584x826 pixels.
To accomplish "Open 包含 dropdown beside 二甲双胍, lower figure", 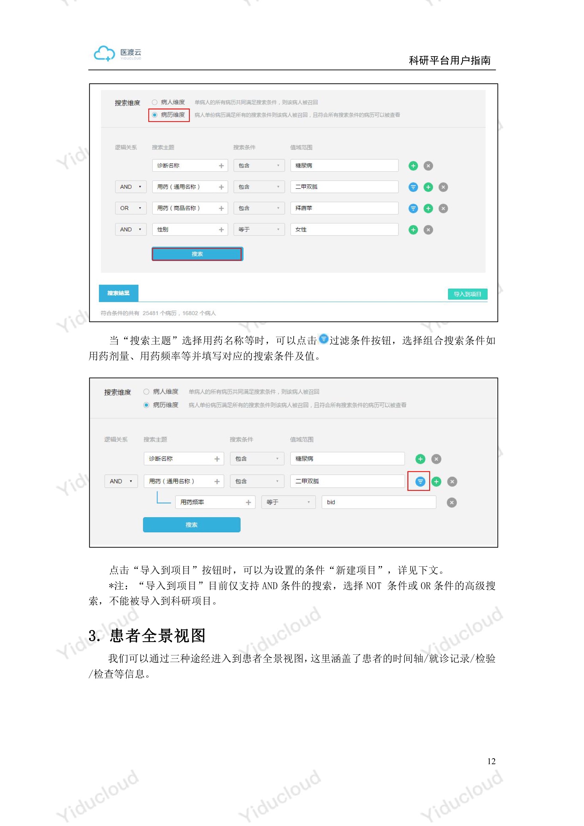I will 257,481.
